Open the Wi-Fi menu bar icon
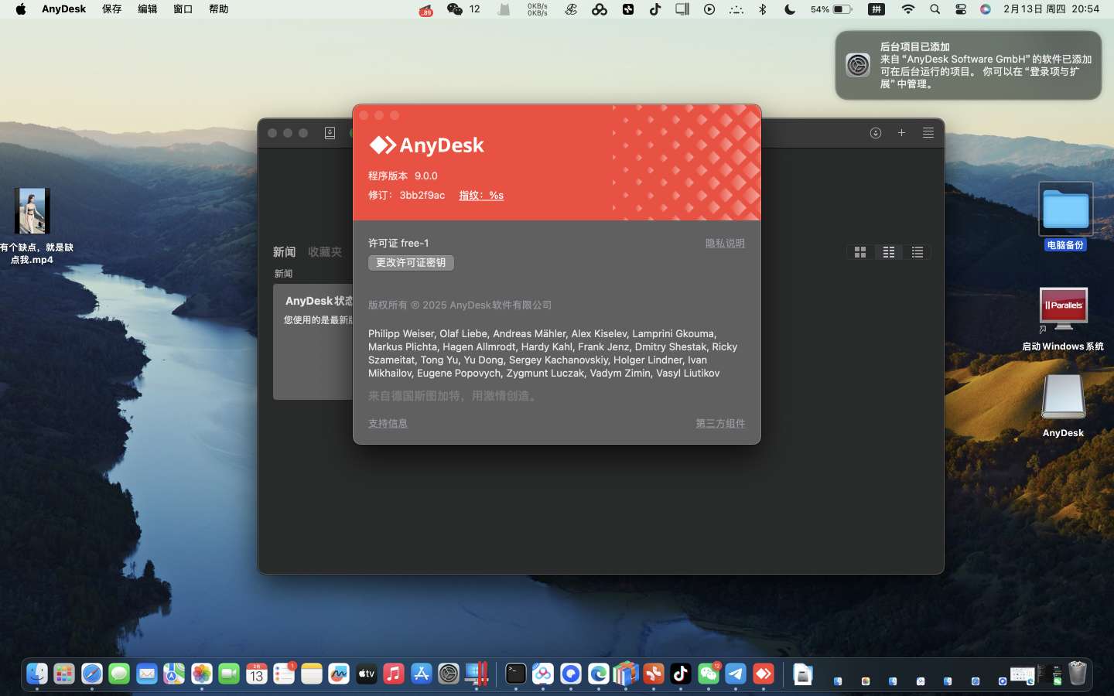Image resolution: width=1114 pixels, height=696 pixels. coord(908,9)
